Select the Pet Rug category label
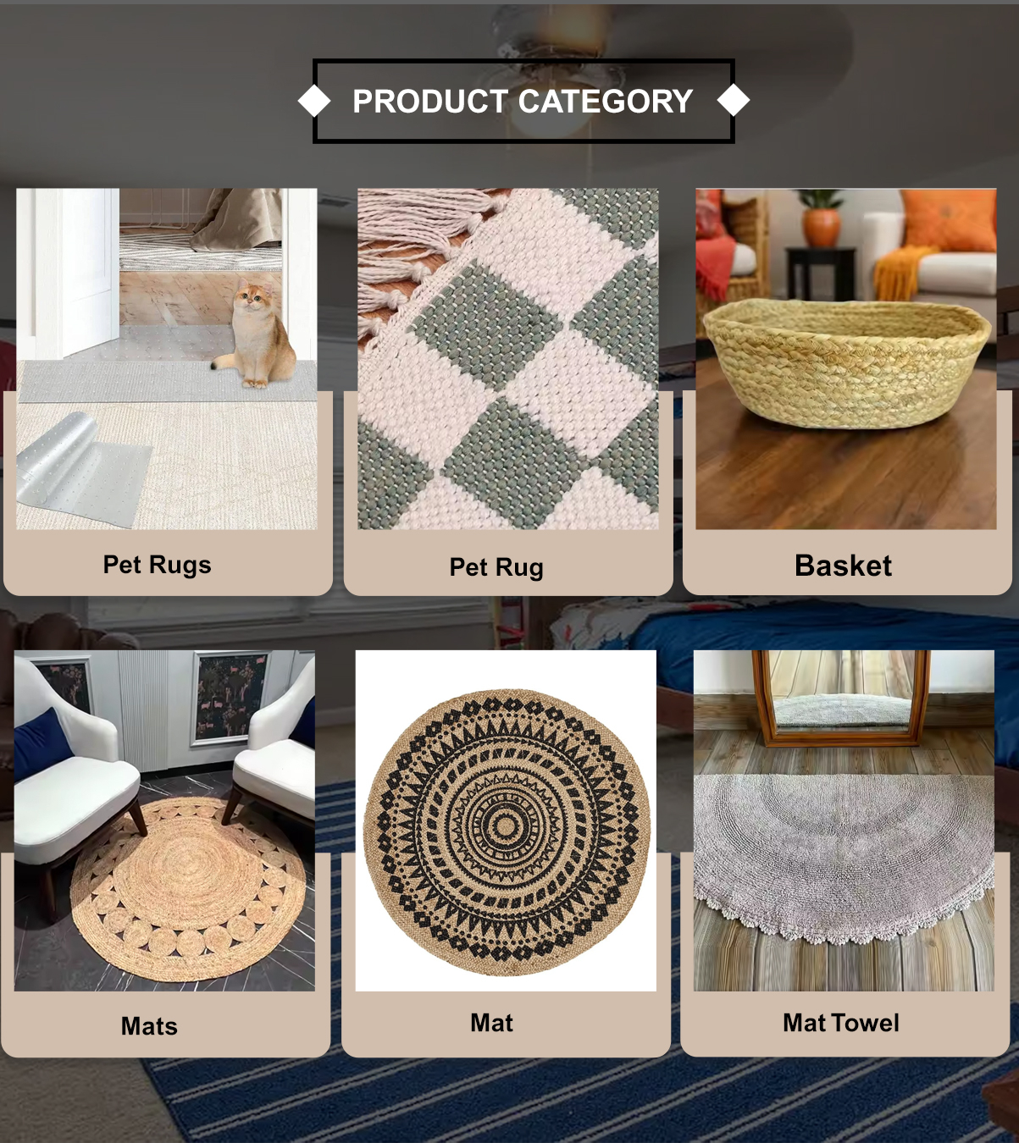Image resolution: width=1019 pixels, height=1143 pixels. (496, 567)
